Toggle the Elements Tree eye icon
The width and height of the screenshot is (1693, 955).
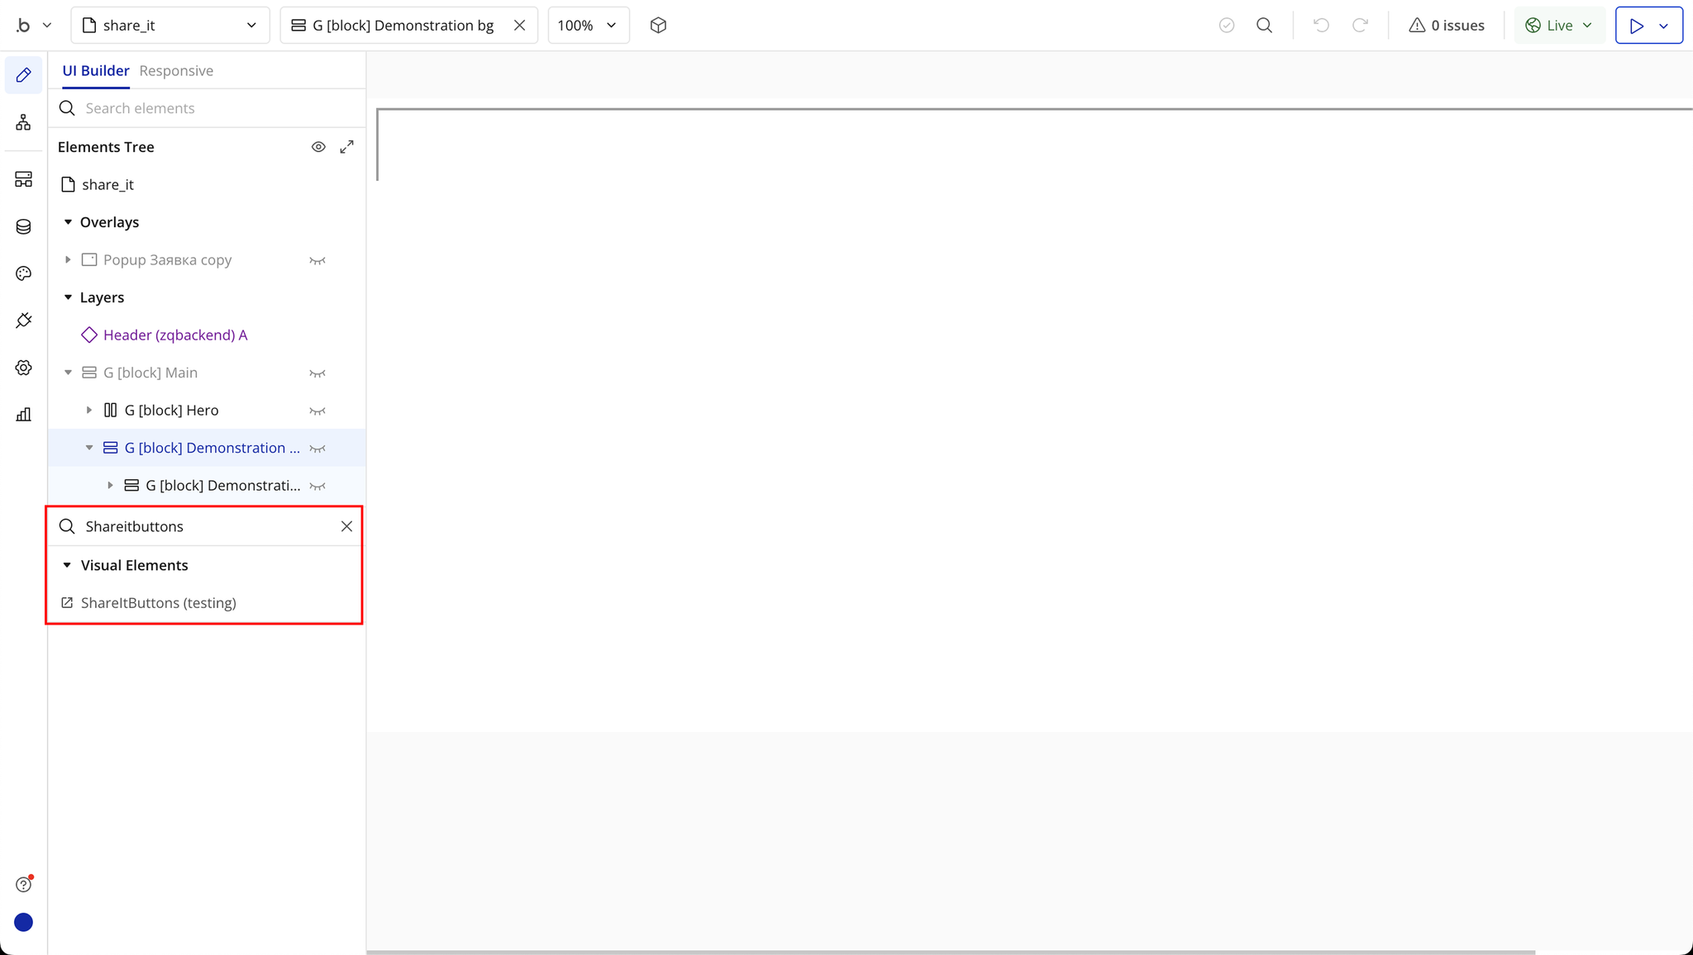click(318, 147)
